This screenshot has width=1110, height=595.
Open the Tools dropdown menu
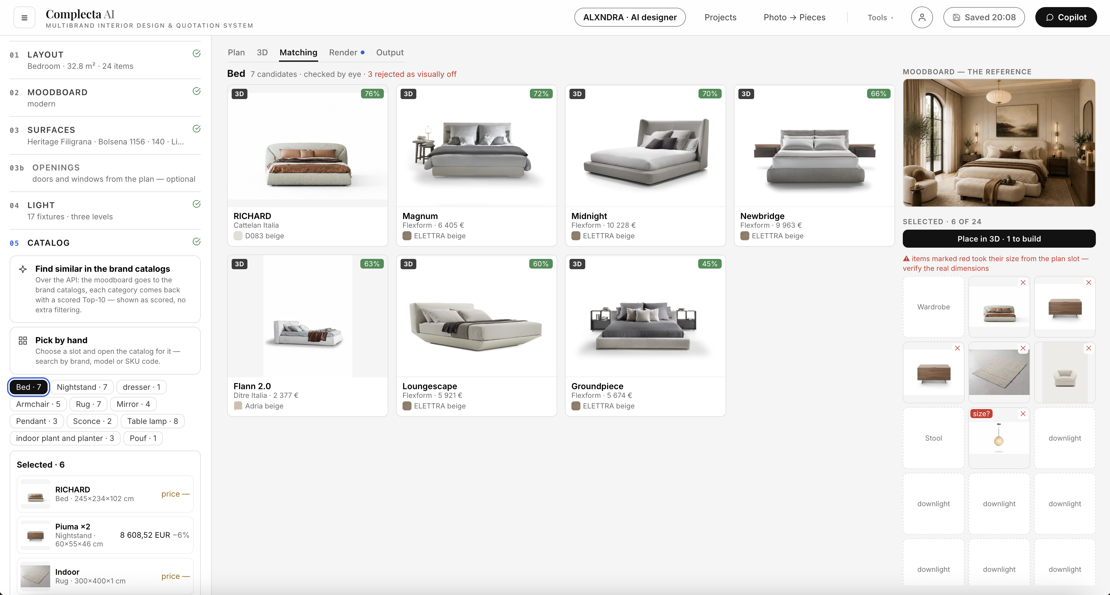(880, 18)
